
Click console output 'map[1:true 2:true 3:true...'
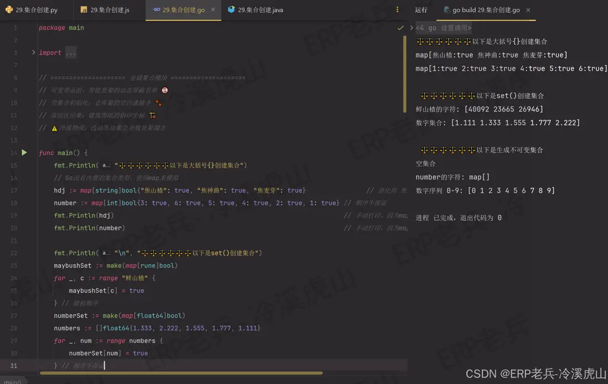pos(511,69)
